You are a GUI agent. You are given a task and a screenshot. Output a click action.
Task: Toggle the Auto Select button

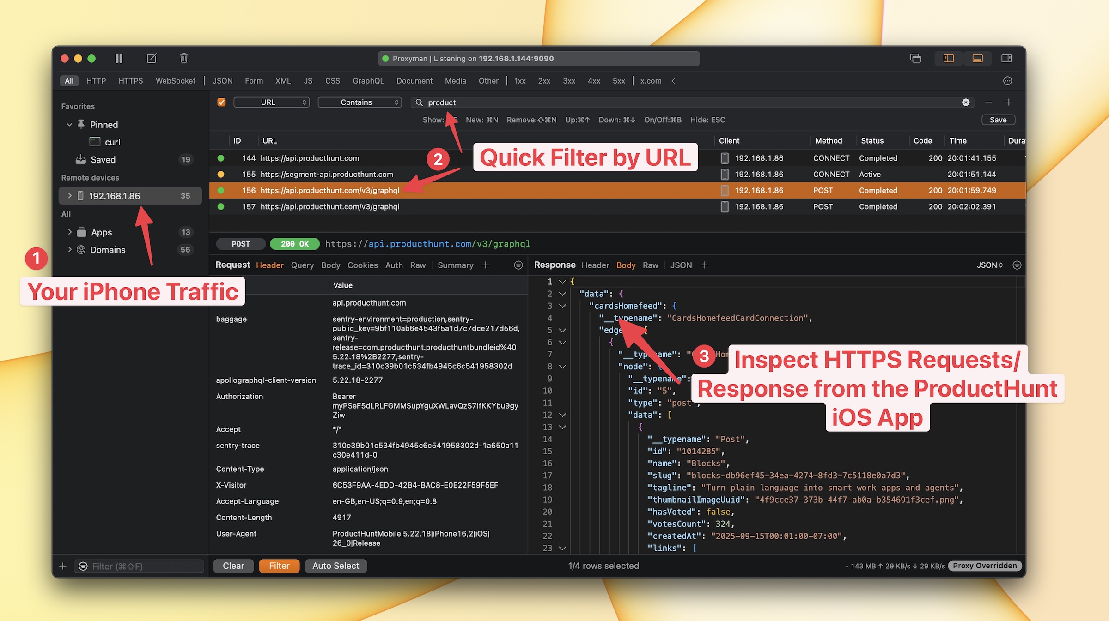[335, 566]
